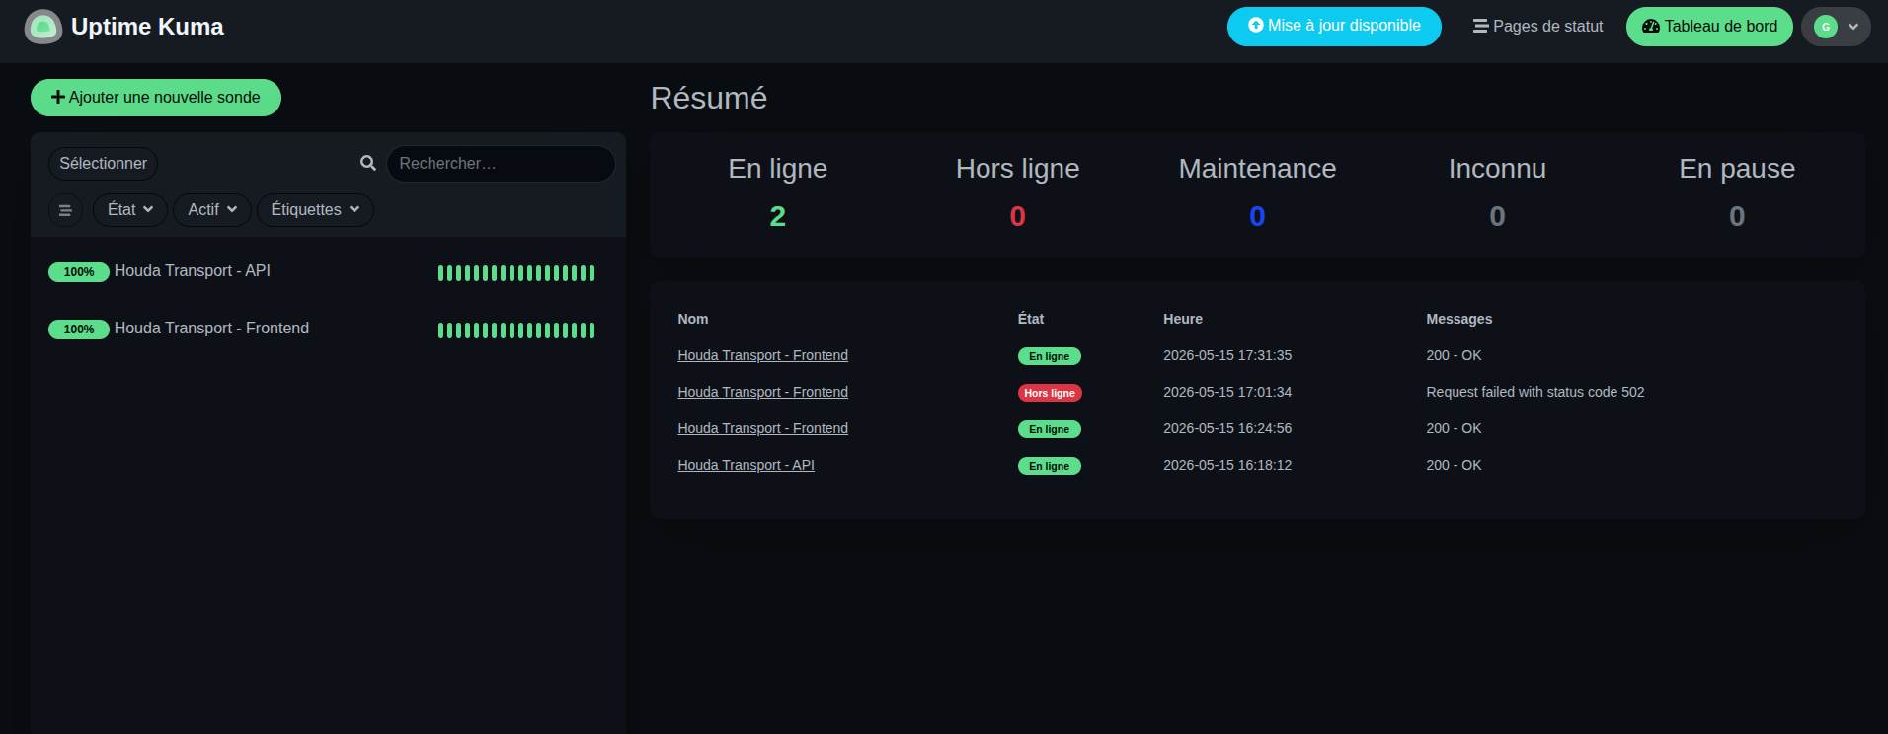Click 'Request failed with status code 502' message
Image resolution: width=1888 pixels, height=734 pixels.
(1535, 392)
